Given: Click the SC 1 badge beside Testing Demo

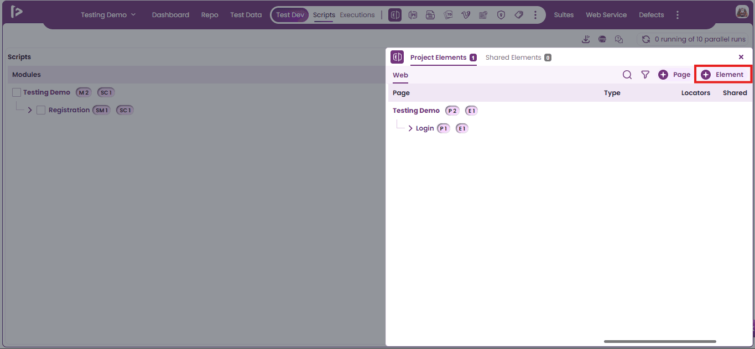Looking at the screenshot, I should point(106,92).
